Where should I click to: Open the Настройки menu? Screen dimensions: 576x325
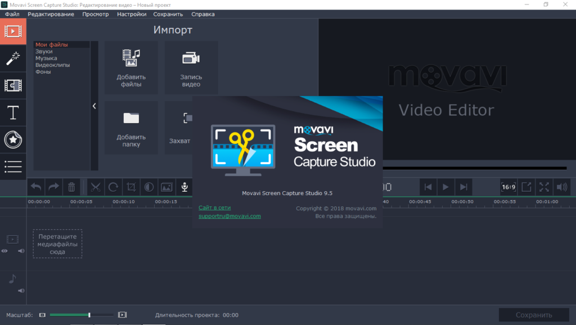point(132,14)
